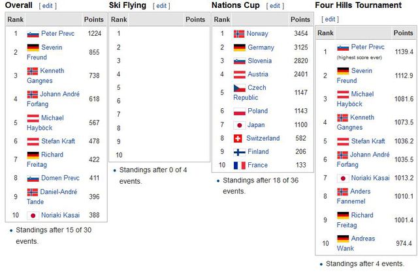Open the Switzerland country link
418x275 pixels.
(263, 138)
